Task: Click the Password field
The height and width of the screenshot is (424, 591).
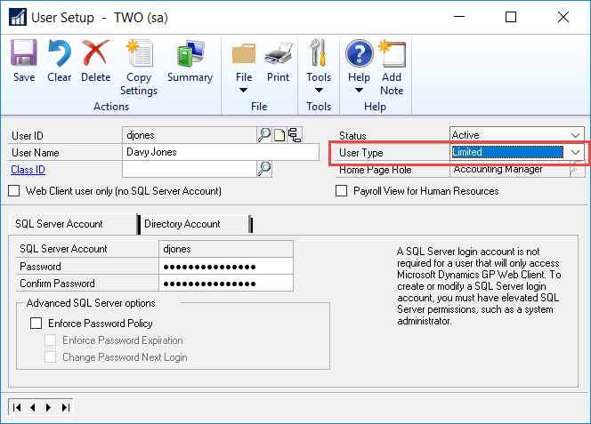Action: click(226, 267)
